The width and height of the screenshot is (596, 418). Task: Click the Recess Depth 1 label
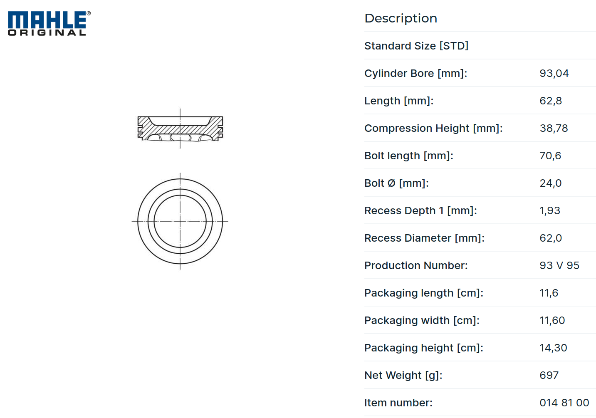420,210
